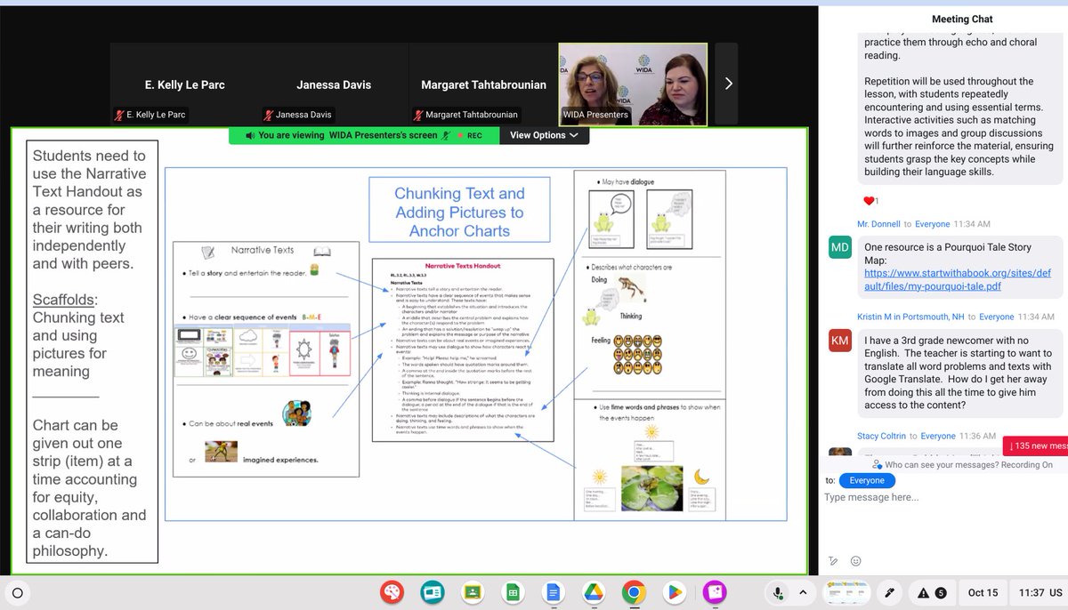The height and width of the screenshot is (610, 1068).
Task: Jump to the 135 new messages banner
Action: tap(1034, 445)
